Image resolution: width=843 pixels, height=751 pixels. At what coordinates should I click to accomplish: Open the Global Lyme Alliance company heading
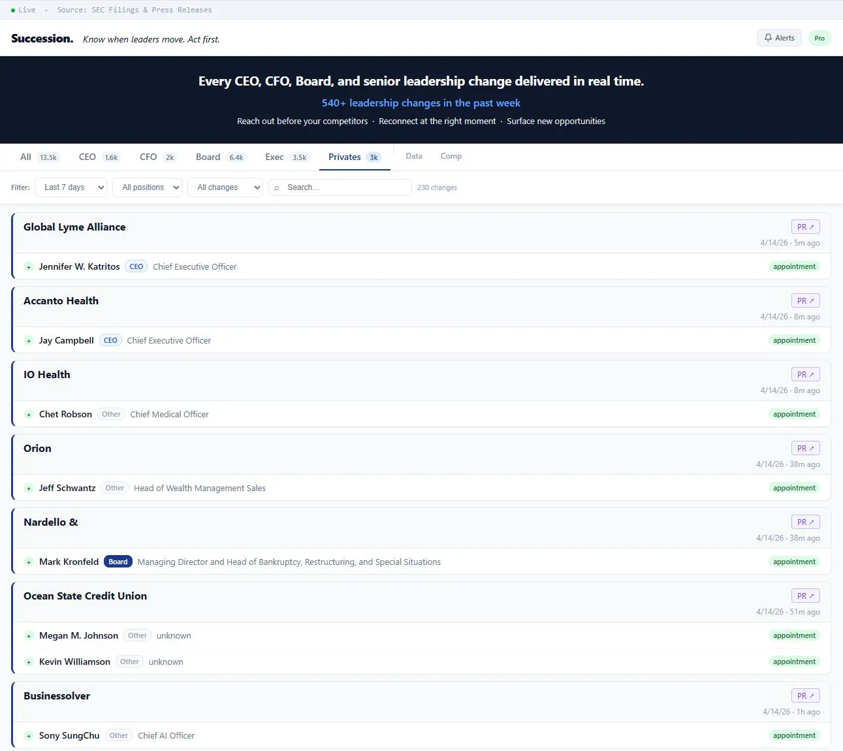pyautogui.click(x=74, y=227)
